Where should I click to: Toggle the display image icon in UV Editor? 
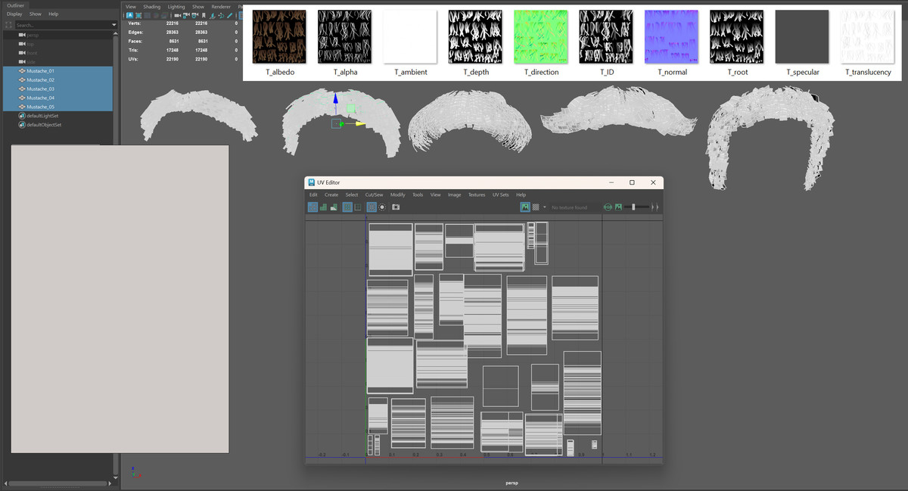pyautogui.click(x=525, y=207)
